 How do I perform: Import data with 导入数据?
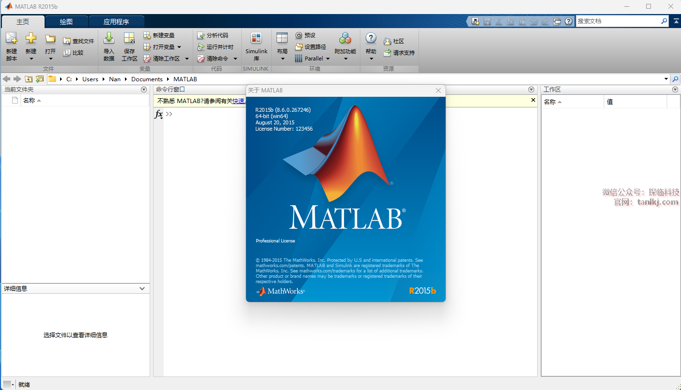109,46
